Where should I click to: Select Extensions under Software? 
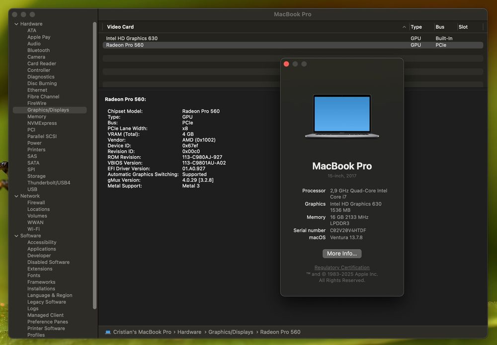(40, 270)
